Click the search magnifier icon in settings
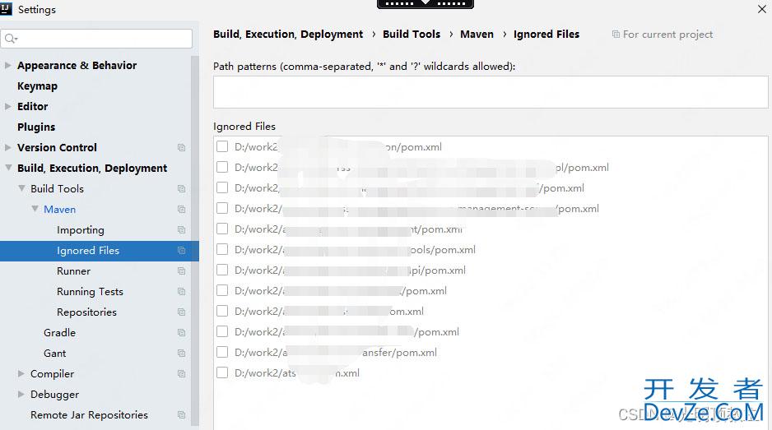The image size is (772, 430). pyautogui.click(x=11, y=39)
